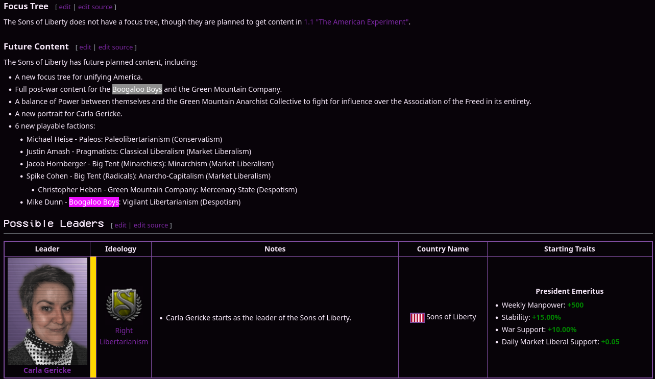Click the Notes column header
This screenshot has height=379, width=655.
tap(275, 249)
